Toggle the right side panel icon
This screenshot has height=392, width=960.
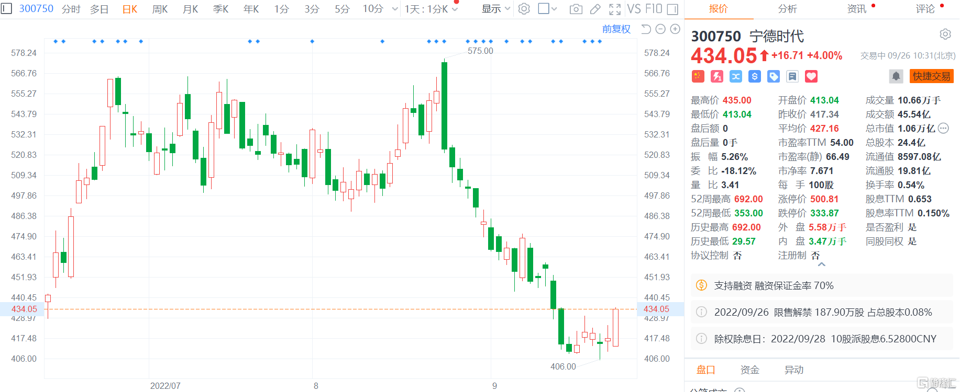pyautogui.click(x=672, y=9)
